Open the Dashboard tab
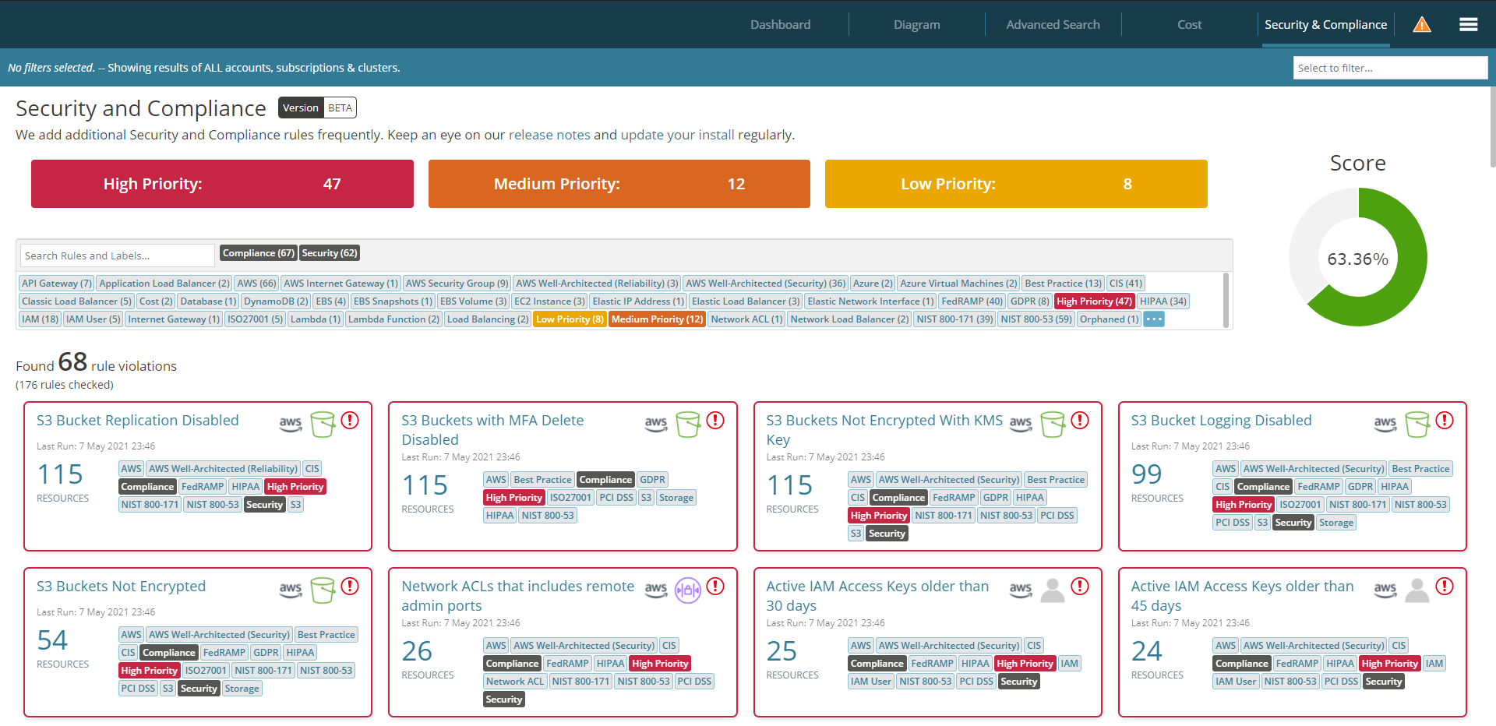 coord(781,25)
